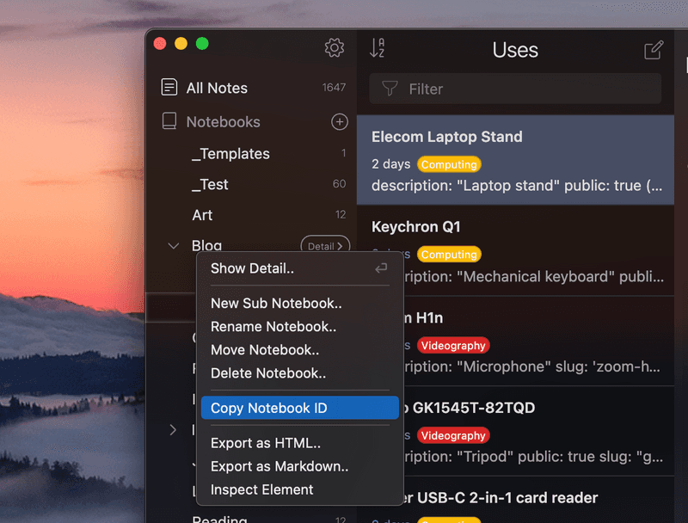
Task: Click Computing tag on Elecom Laptop Stand
Action: click(449, 164)
